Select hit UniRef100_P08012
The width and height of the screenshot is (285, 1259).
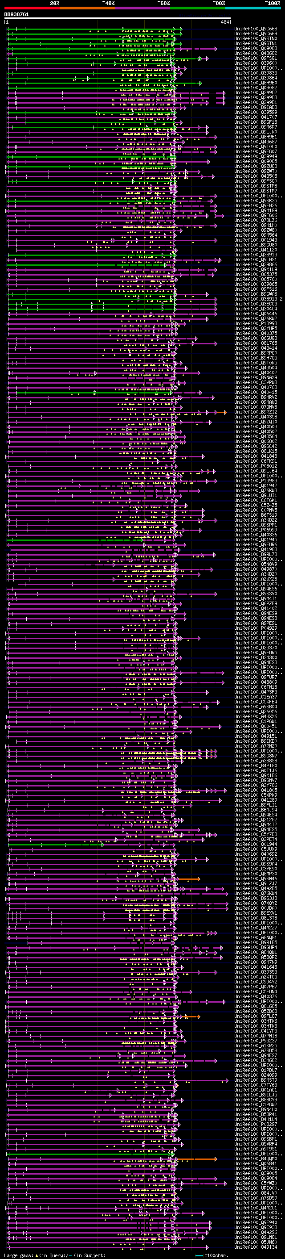pos(256,466)
